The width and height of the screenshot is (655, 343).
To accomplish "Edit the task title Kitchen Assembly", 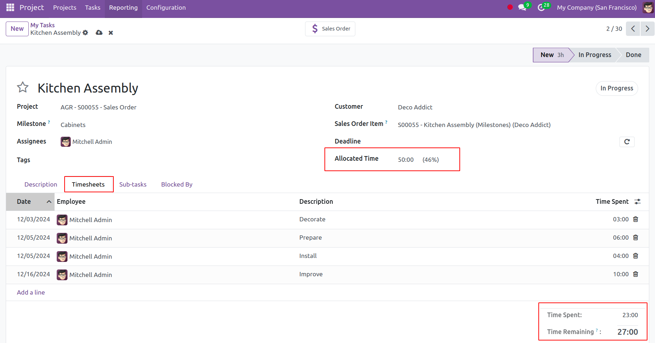I will tap(88, 88).
